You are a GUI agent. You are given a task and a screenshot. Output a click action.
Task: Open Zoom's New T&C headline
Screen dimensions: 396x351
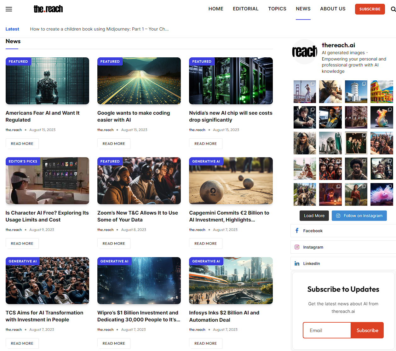coord(138,216)
